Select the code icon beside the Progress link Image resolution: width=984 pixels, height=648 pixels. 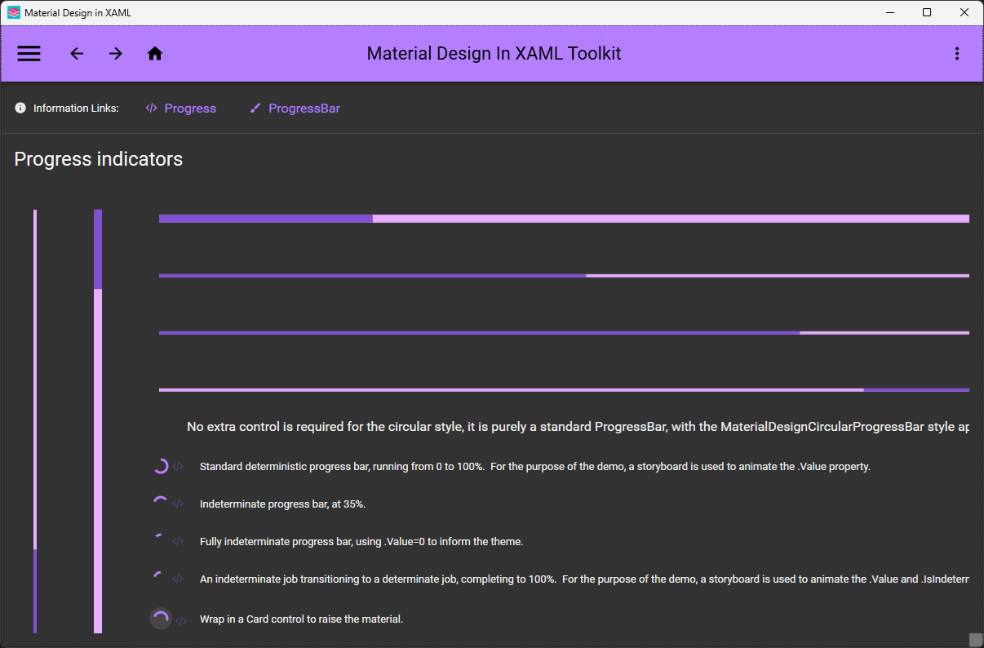click(x=150, y=108)
